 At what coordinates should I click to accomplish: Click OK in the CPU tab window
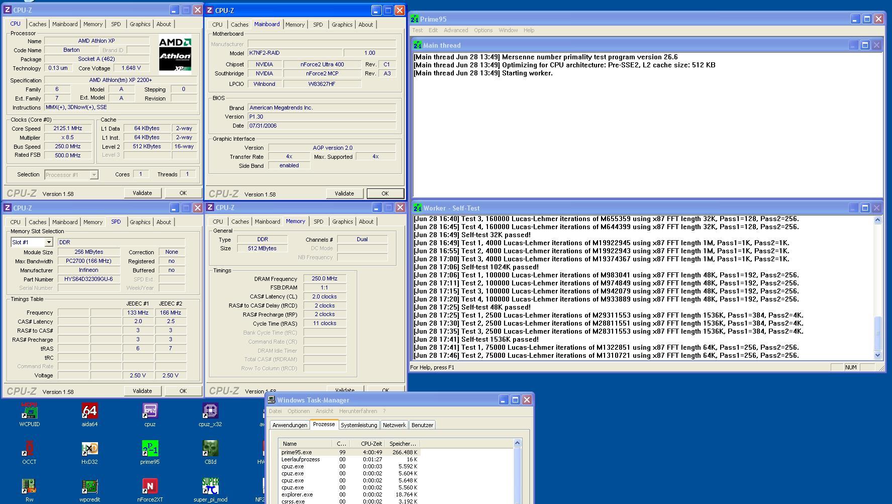[x=183, y=193]
